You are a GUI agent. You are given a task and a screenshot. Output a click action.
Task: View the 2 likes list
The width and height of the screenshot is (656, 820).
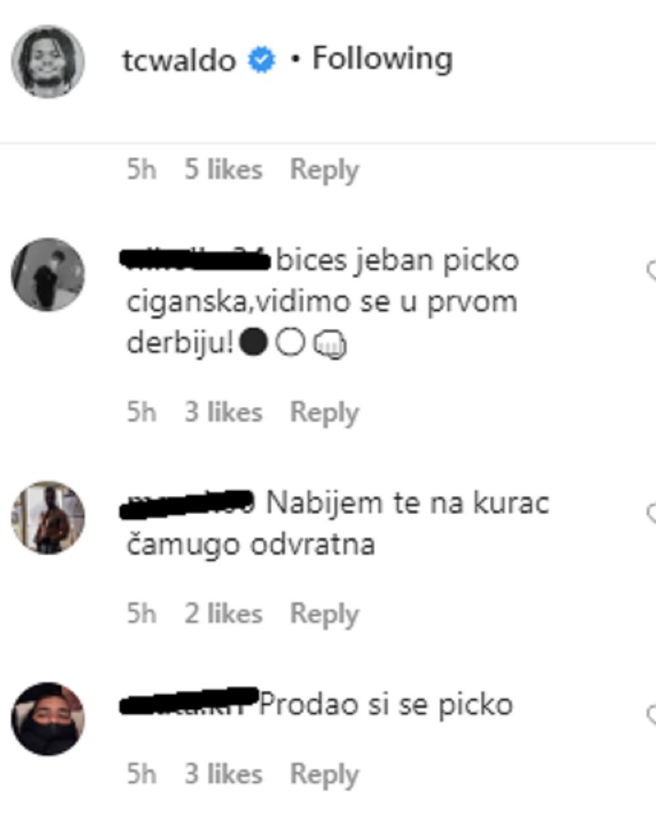pyautogui.click(x=223, y=614)
